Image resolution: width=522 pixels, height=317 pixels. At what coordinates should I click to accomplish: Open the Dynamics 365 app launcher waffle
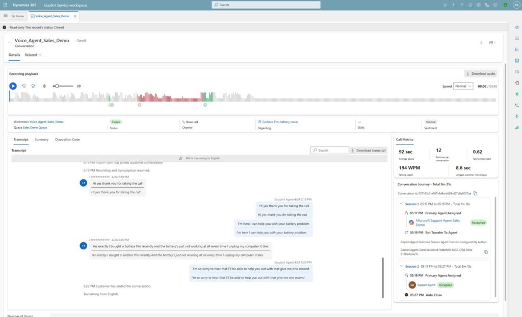tap(5, 5)
